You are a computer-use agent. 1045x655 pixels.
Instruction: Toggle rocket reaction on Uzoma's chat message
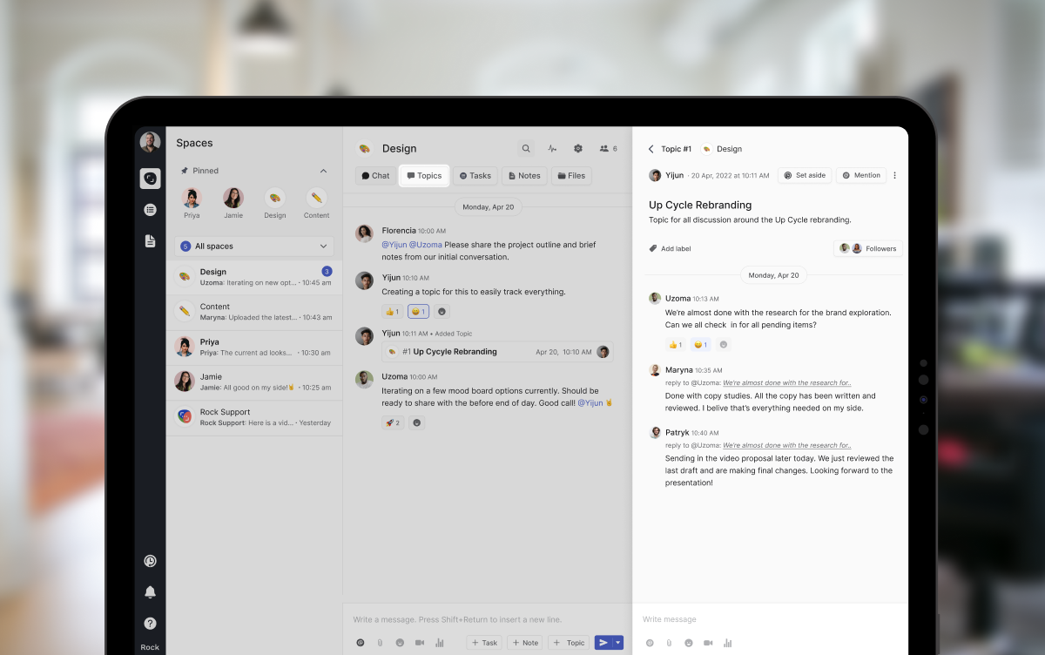pos(392,422)
